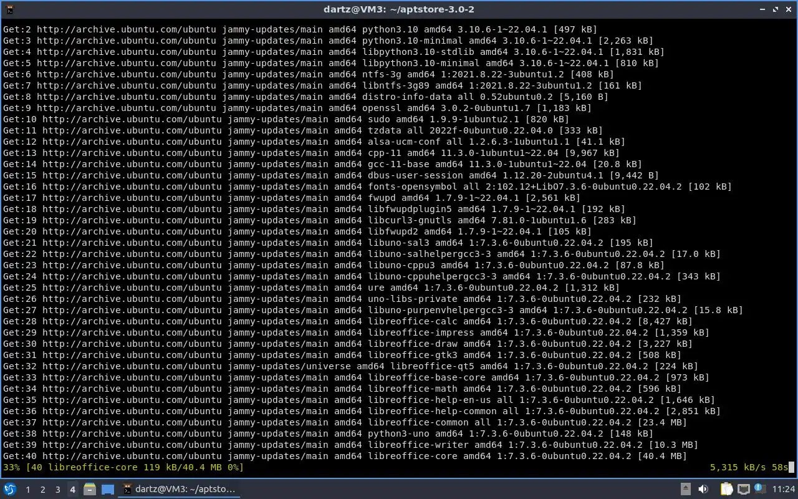This screenshot has width=798, height=499.
Task: Click the Get:6 ntfs-3g line
Action: click(309, 74)
